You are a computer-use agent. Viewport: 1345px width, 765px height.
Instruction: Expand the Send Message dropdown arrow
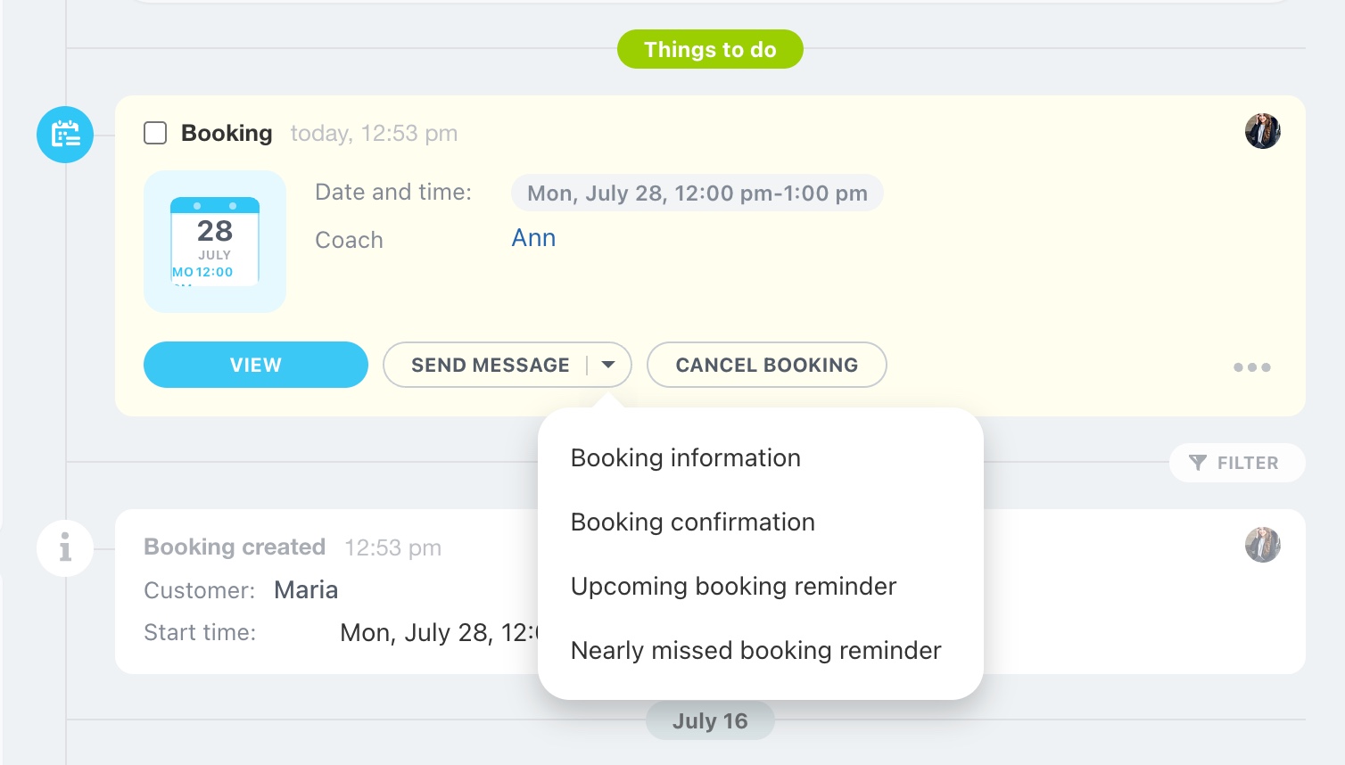(x=608, y=365)
